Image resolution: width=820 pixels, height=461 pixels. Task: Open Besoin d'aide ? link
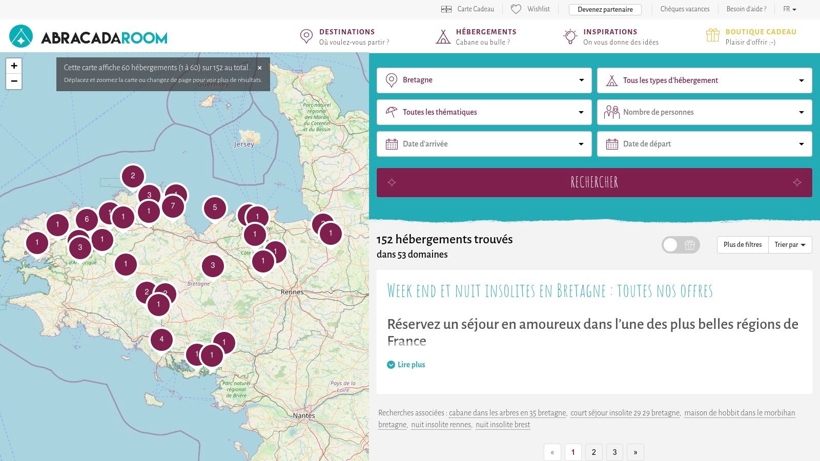(x=746, y=9)
